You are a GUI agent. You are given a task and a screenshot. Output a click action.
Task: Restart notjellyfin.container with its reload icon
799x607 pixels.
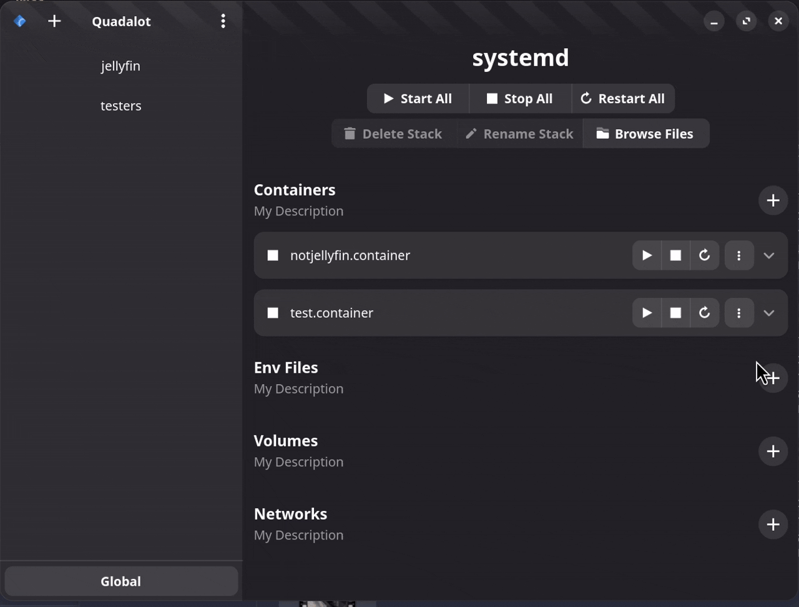tap(704, 255)
